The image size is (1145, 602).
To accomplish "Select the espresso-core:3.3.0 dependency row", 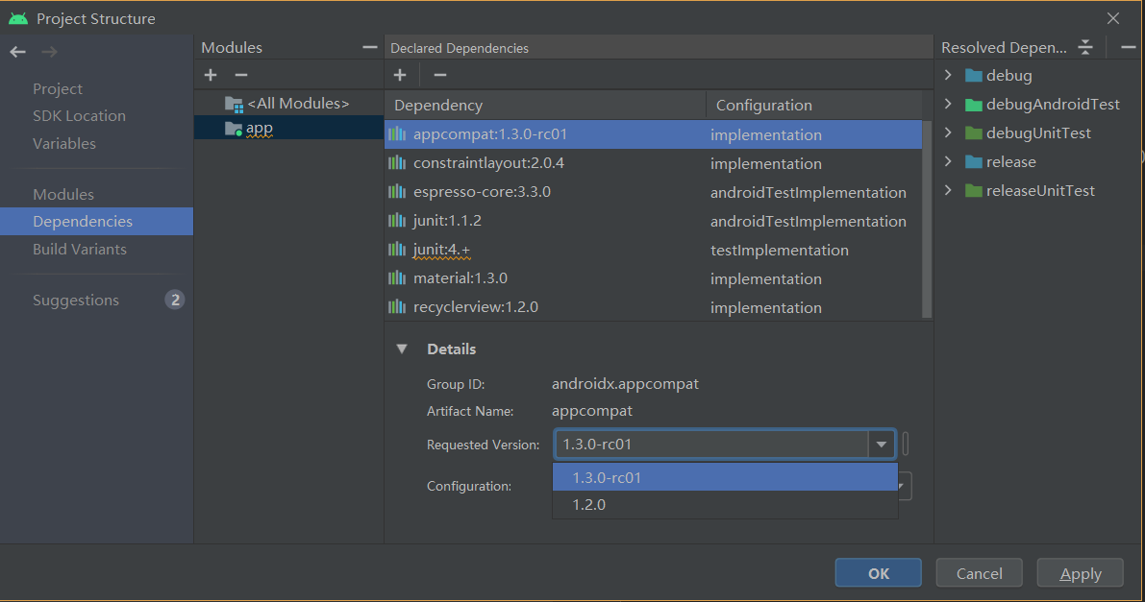I will [x=654, y=192].
